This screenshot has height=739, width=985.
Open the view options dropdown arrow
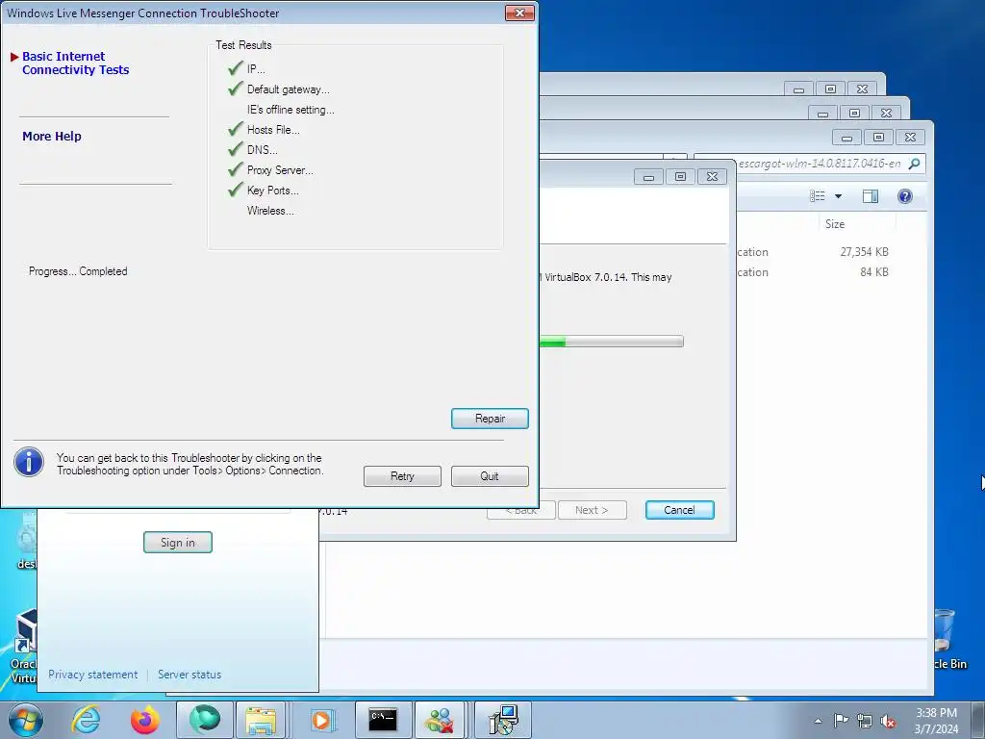click(838, 196)
